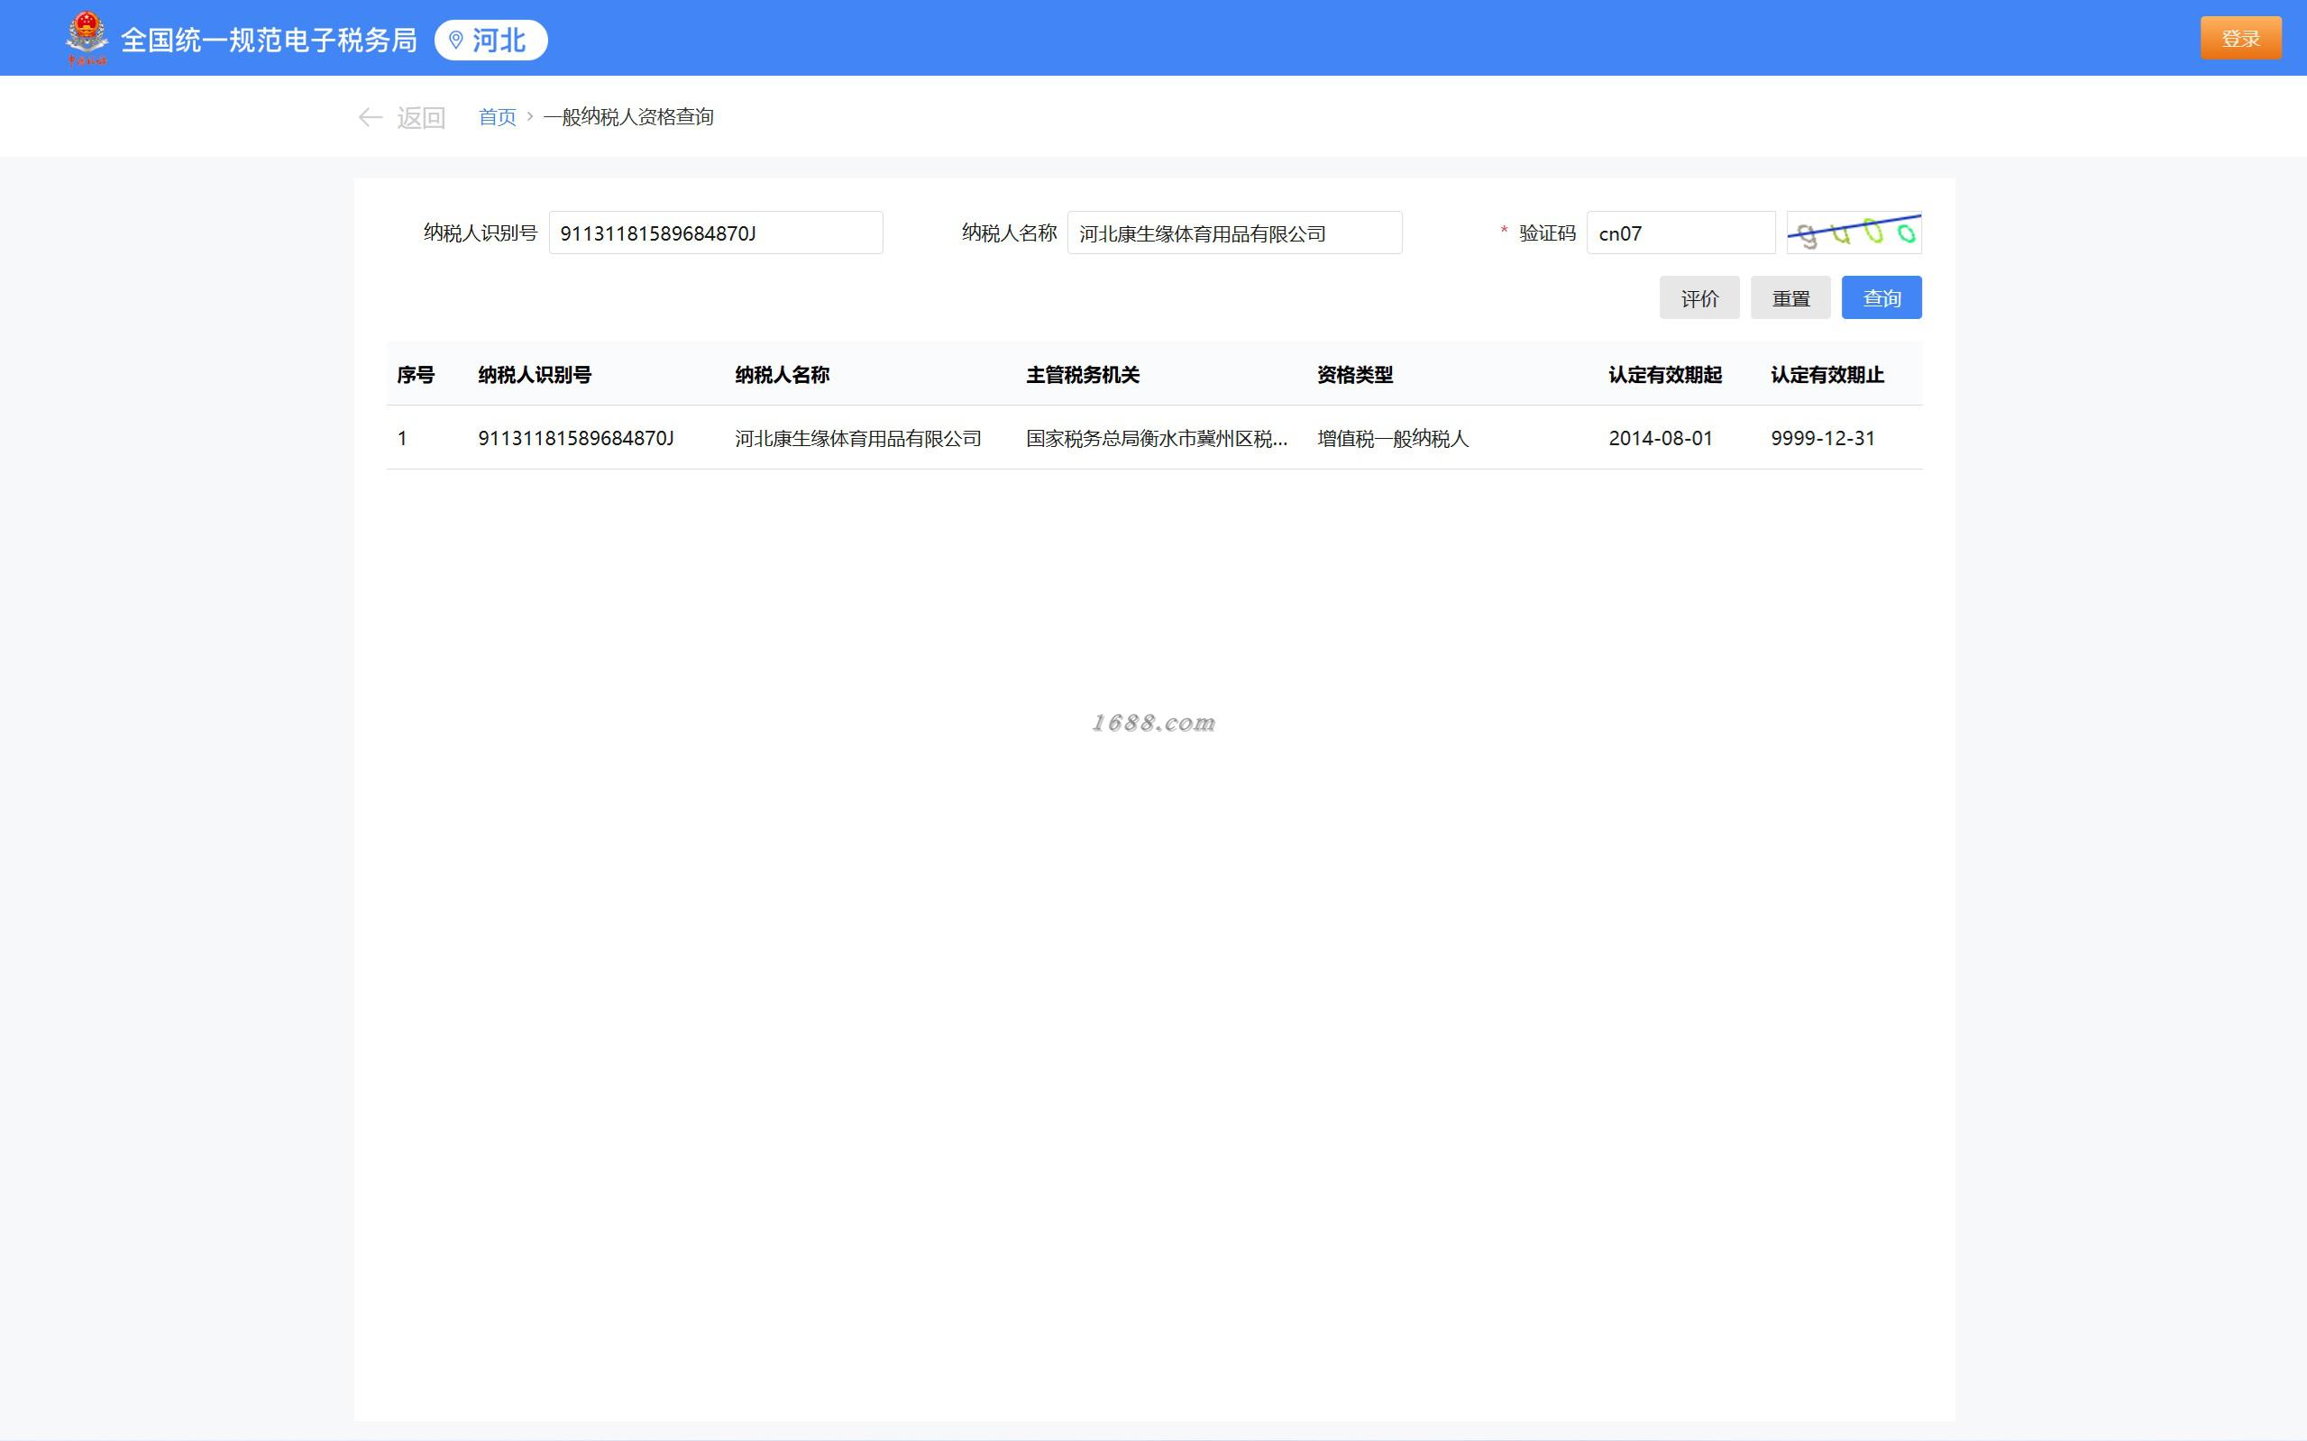2307x1441 pixels.
Task: Select the result row taxpayer ID 91131181589684870J
Action: (x=576, y=438)
